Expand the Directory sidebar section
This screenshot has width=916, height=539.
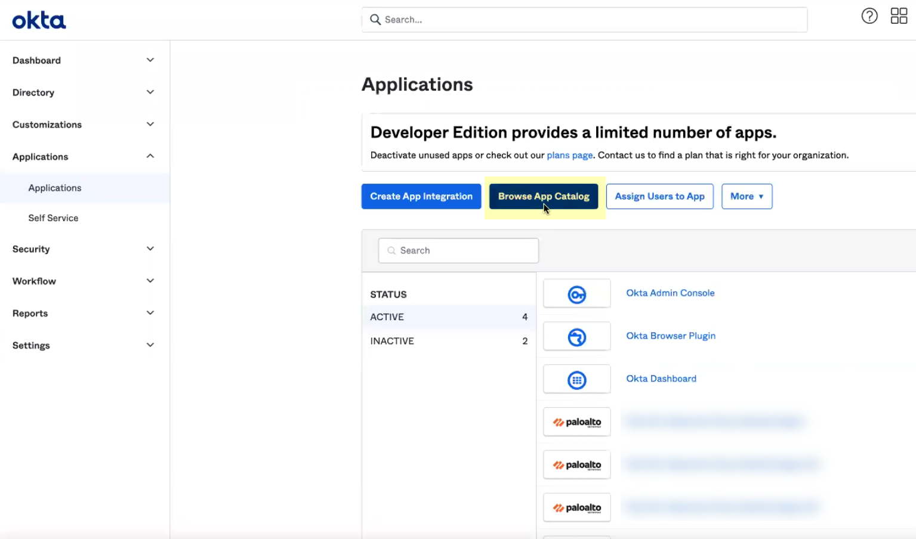point(83,92)
